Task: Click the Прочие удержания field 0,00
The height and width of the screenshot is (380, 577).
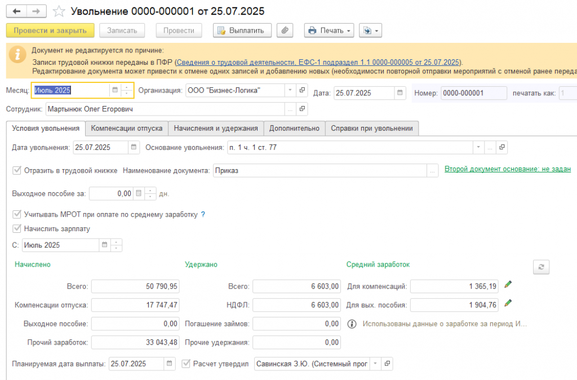Action: tap(296, 342)
